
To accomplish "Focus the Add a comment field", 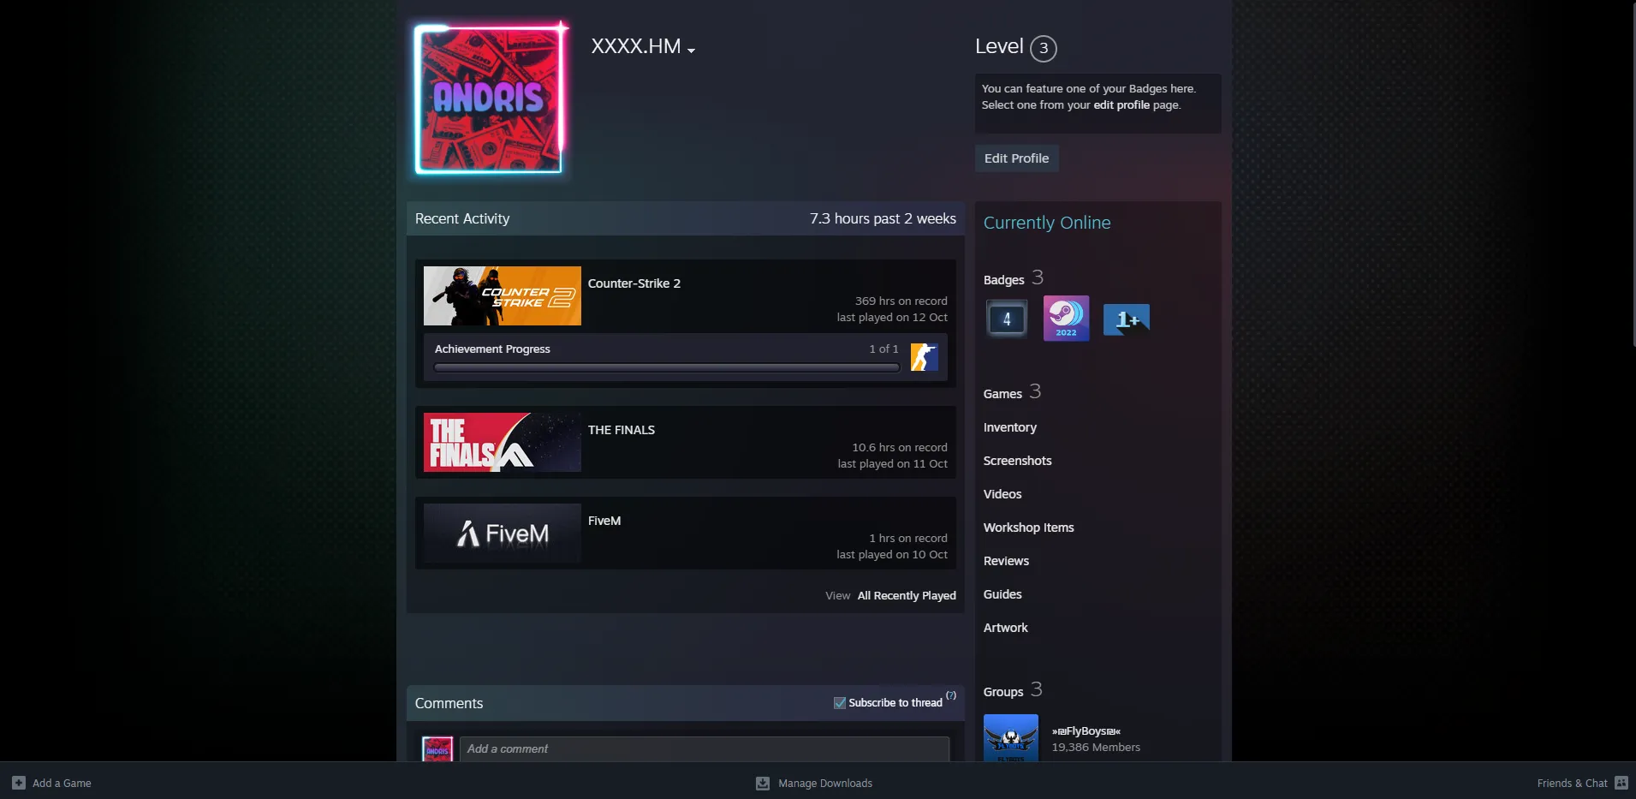I will [705, 748].
